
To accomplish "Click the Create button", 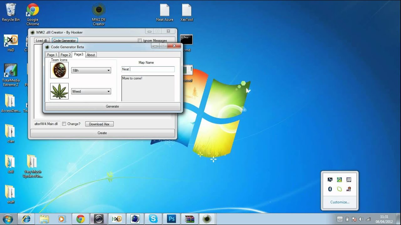I will click(102, 133).
